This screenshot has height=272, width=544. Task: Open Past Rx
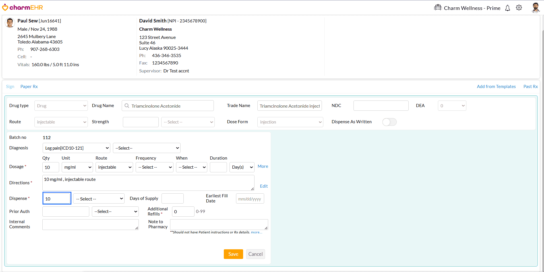(531, 87)
